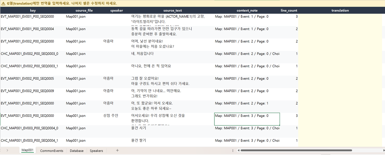Add a new sheet with plus icon
This screenshot has width=385, height=155.
coord(117,150)
